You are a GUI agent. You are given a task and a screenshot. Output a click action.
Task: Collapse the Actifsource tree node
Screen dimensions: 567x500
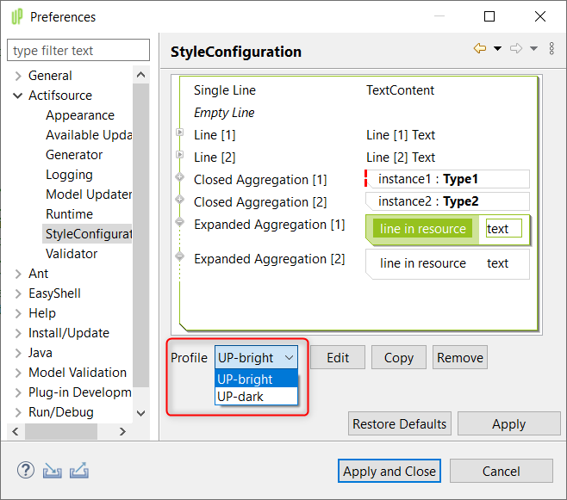pos(17,96)
